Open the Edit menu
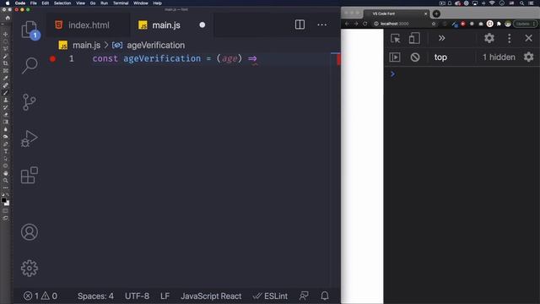 point(45,3)
